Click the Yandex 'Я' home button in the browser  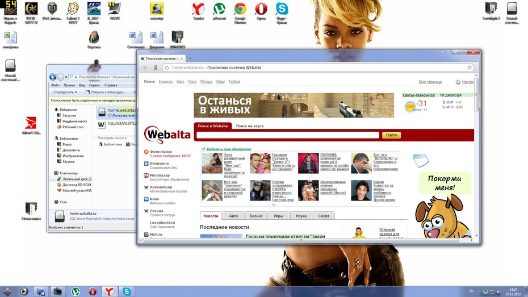click(155, 68)
